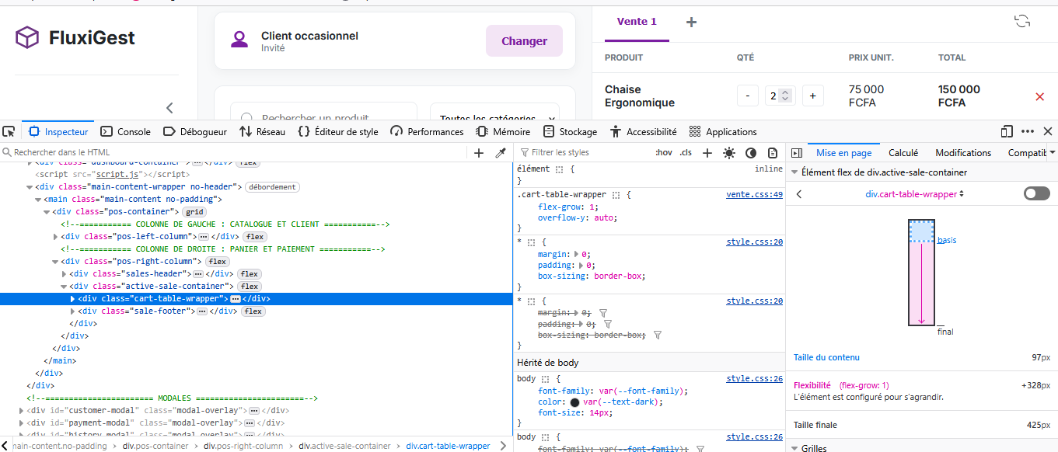The image size is (1058, 452).
Task: Expand the payment-modal div
Action: click(21, 423)
